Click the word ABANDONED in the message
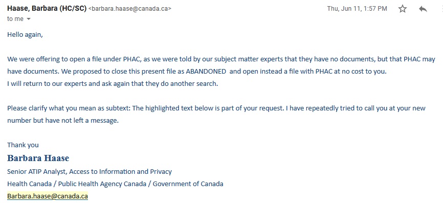Screen dimensions: 443x203 tap(206, 72)
